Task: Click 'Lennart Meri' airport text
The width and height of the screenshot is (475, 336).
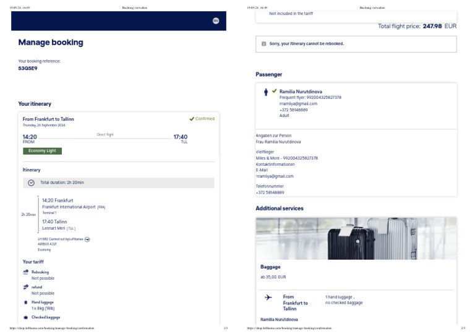Action: click(x=54, y=228)
